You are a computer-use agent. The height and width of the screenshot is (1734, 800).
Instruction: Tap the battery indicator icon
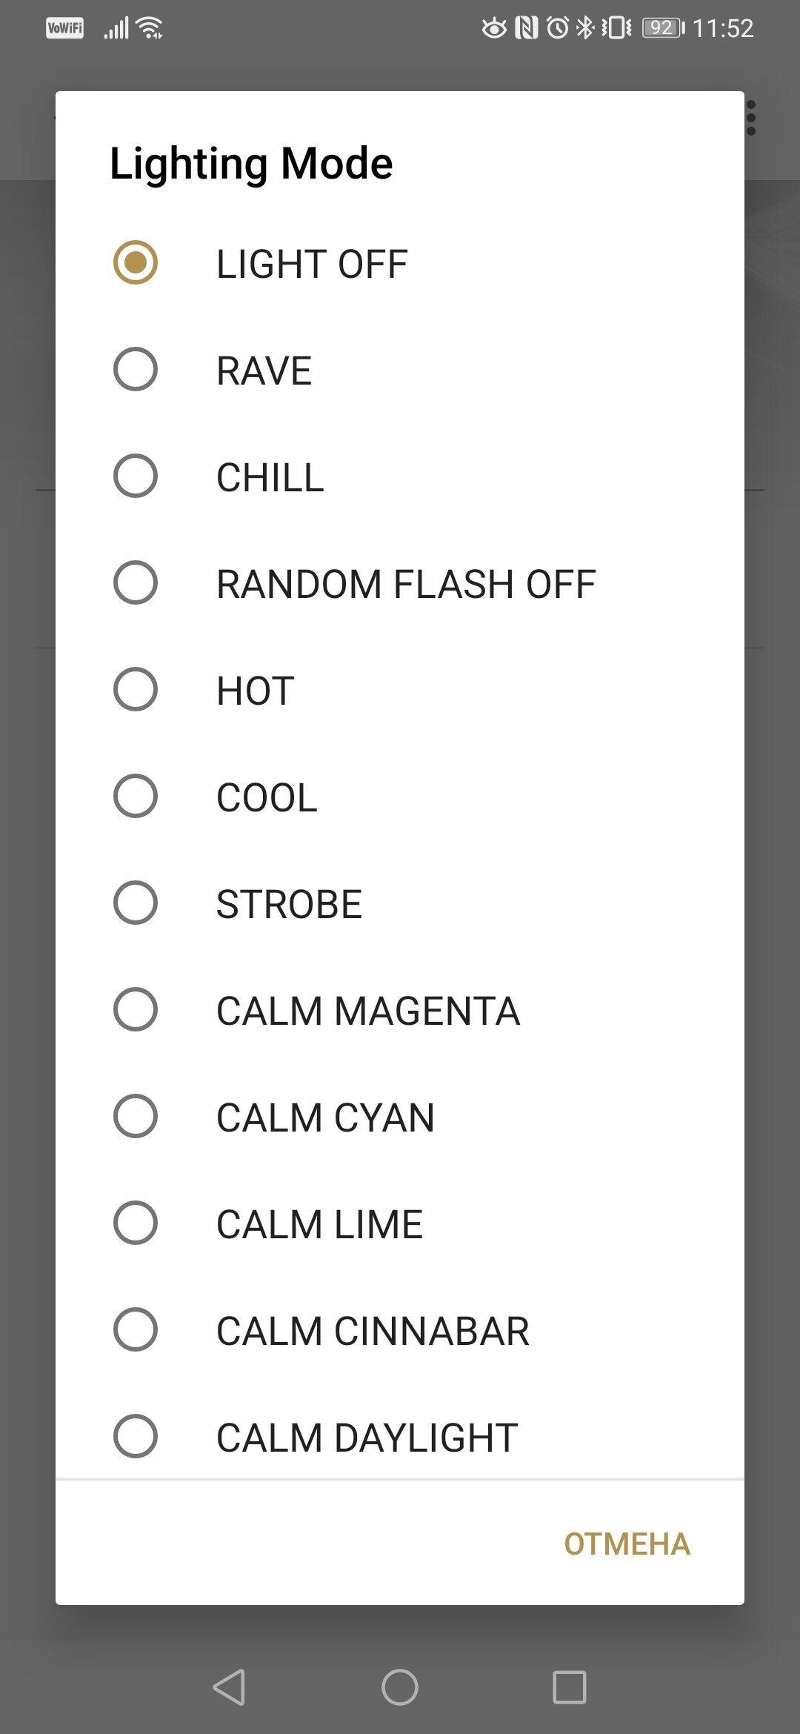click(664, 28)
